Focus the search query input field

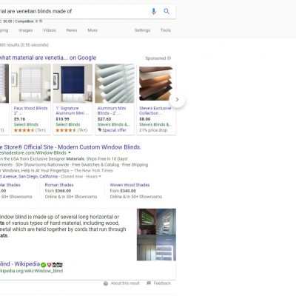coord(74,11)
